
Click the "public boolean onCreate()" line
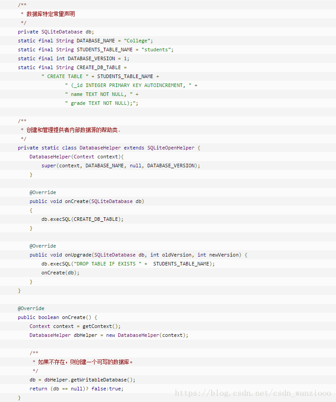[x=58, y=317]
